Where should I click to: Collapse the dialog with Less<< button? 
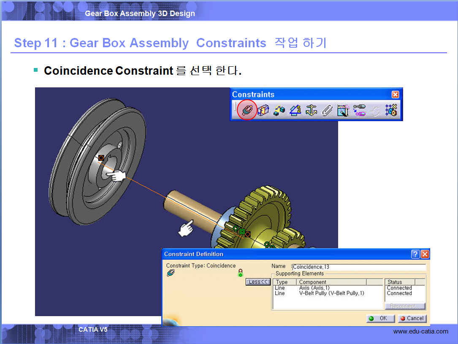tap(258, 282)
